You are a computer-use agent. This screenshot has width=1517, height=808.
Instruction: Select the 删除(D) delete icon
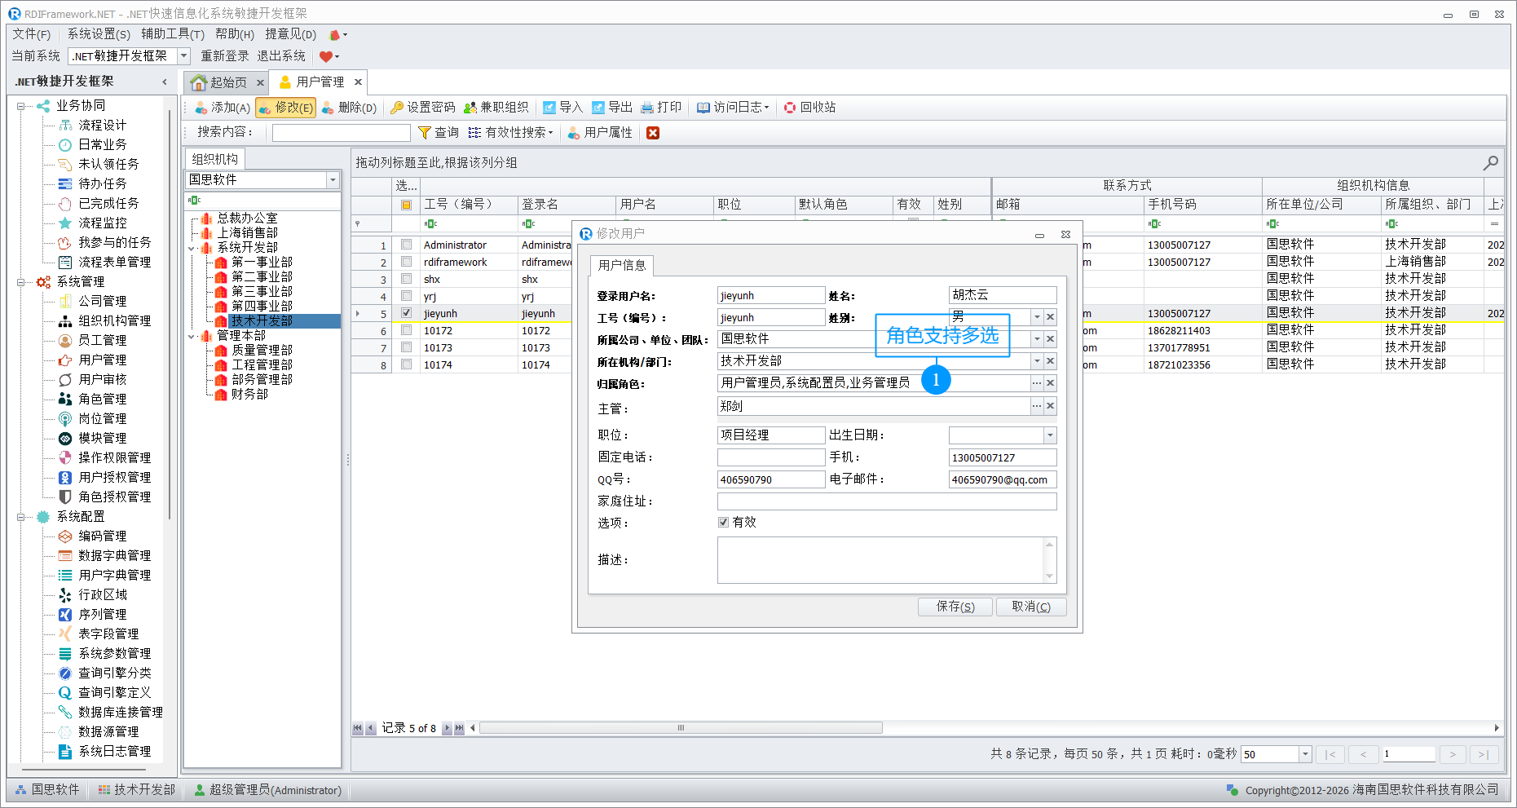[x=349, y=107]
